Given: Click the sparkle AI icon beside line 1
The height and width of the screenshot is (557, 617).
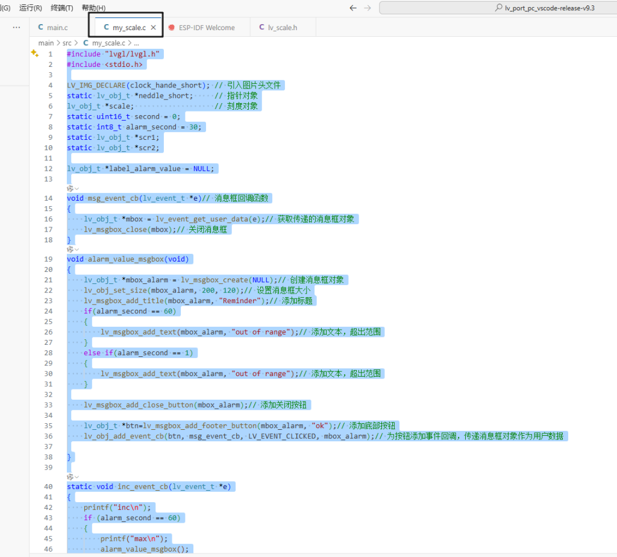Looking at the screenshot, I should (x=34, y=54).
